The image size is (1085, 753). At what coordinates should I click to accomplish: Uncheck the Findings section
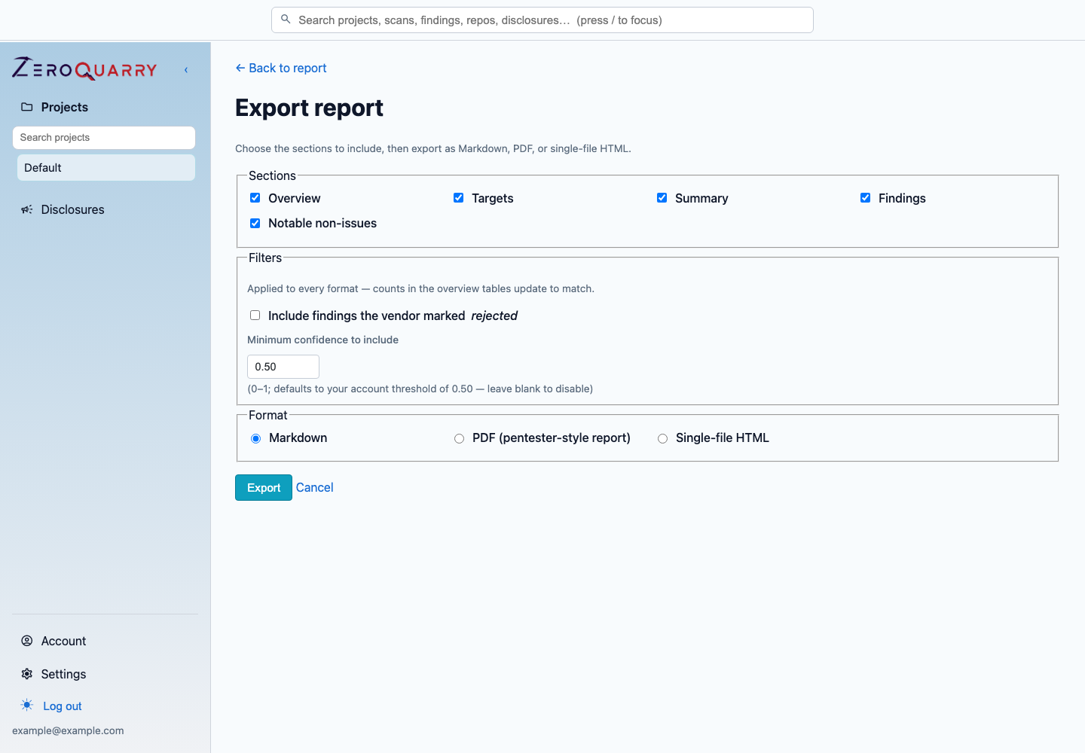pyautogui.click(x=865, y=198)
